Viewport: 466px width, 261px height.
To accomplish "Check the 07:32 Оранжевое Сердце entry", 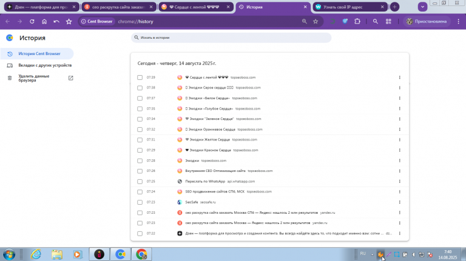I will [140, 130].
